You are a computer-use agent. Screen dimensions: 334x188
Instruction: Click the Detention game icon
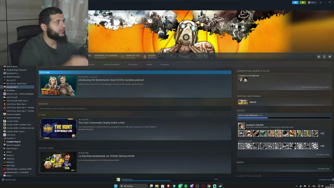coord(4,159)
